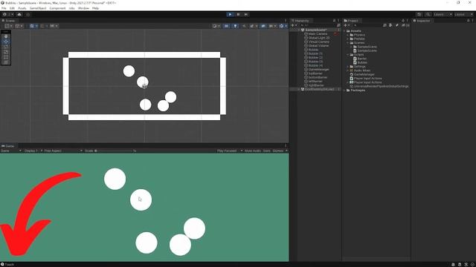Image resolution: width=476 pixels, height=267 pixels.
Task: Expand the Packages folder
Action: tap(344, 90)
